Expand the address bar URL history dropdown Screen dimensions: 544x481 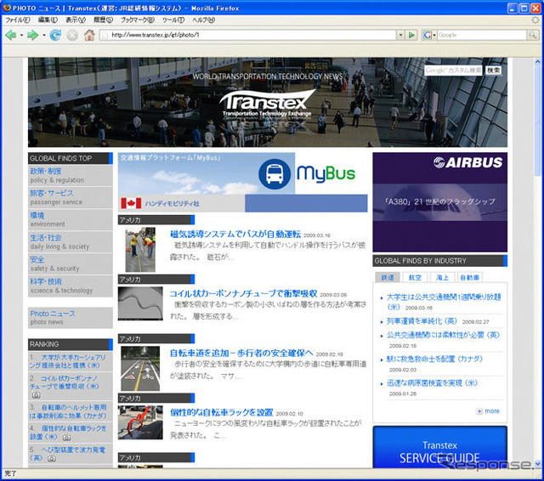point(400,35)
